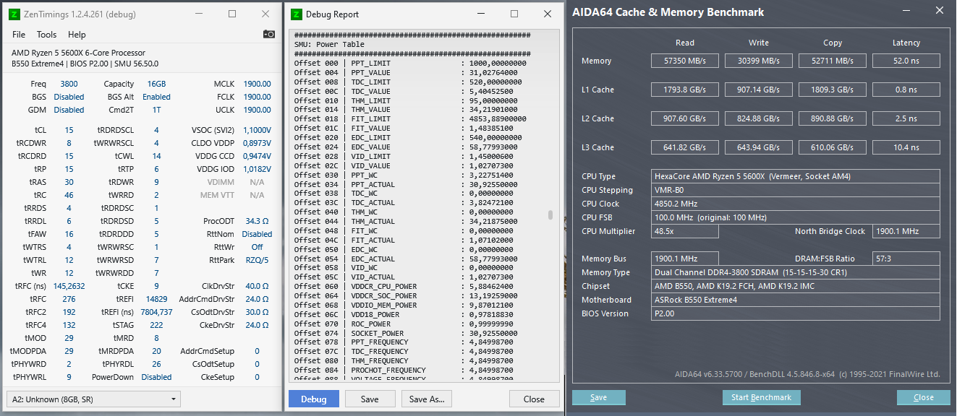Click Memory Write value 30399 MB/s
The image size is (957, 416).
click(759, 61)
